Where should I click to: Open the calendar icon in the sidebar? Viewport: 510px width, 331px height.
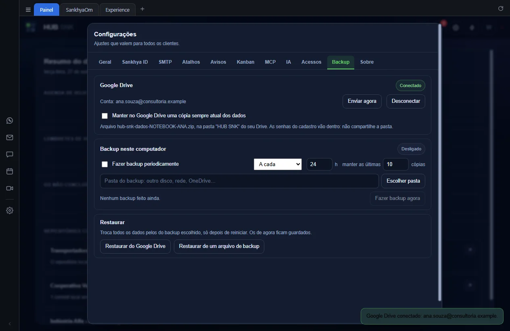[x=10, y=171]
